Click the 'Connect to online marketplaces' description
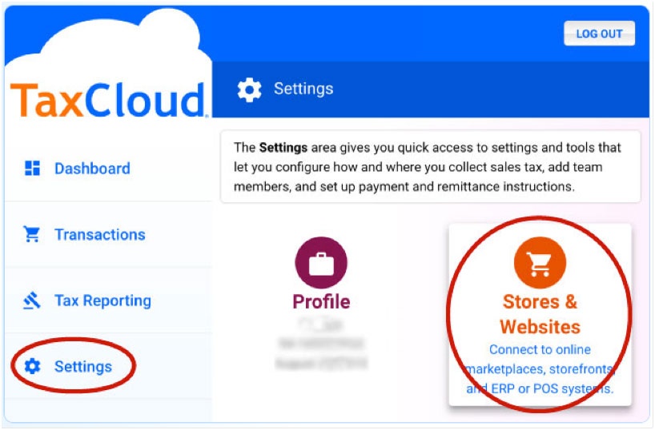Viewport: 655px width, 430px height. (x=540, y=369)
